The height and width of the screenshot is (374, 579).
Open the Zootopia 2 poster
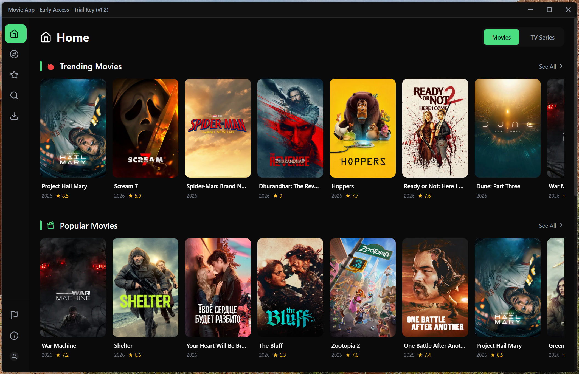tap(363, 288)
